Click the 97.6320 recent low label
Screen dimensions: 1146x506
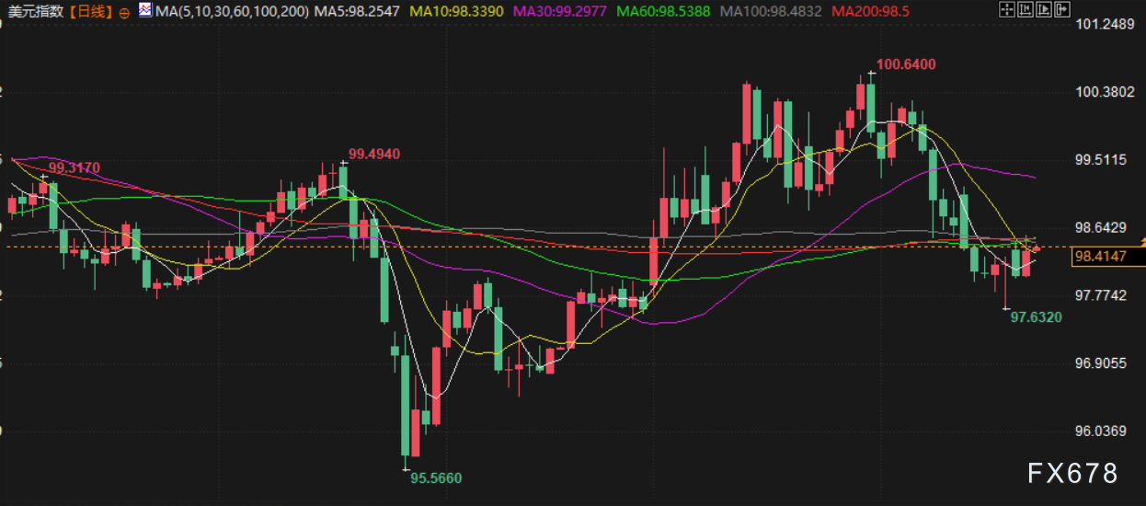[1036, 316]
